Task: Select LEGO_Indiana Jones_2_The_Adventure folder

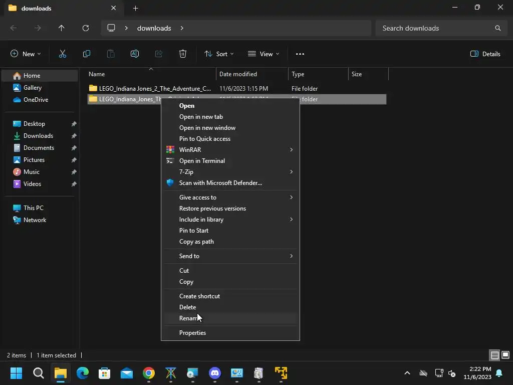Action: (x=237, y=89)
